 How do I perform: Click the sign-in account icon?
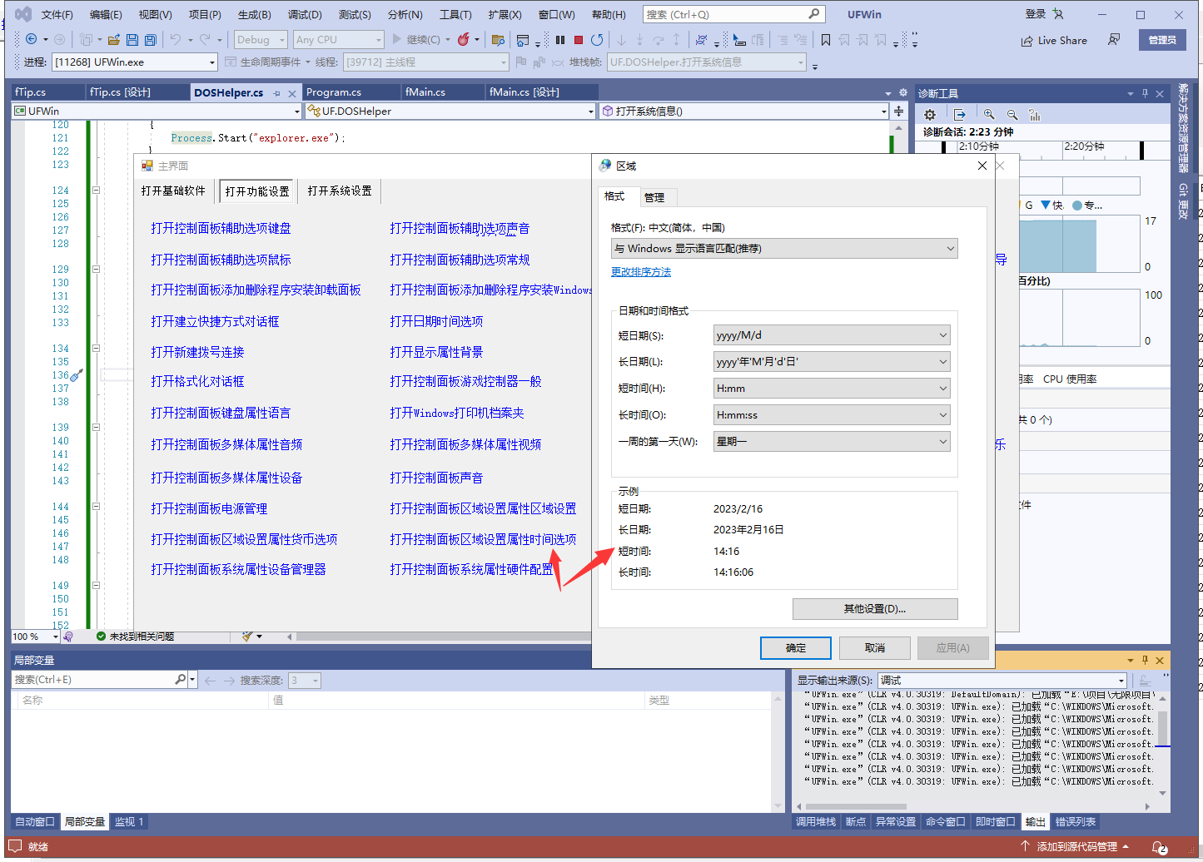pyautogui.click(x=1059, y=14)
